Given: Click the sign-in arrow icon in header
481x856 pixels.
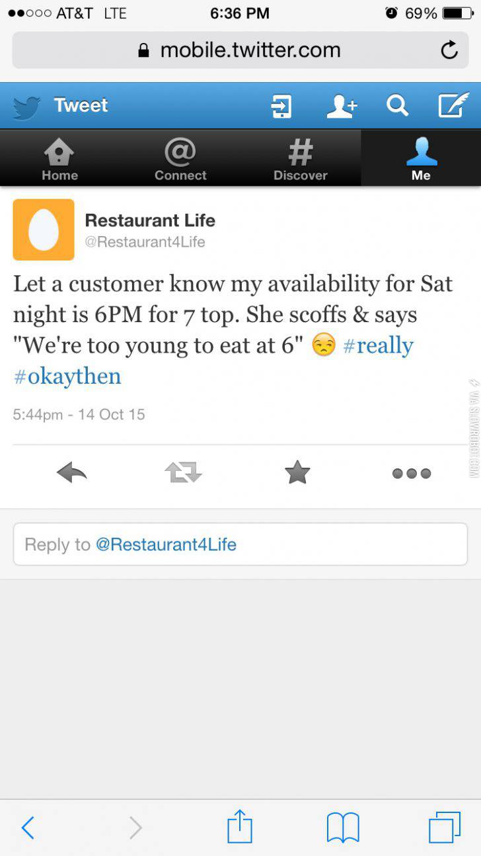Looking at the screenshot, I should coord(281,106).
